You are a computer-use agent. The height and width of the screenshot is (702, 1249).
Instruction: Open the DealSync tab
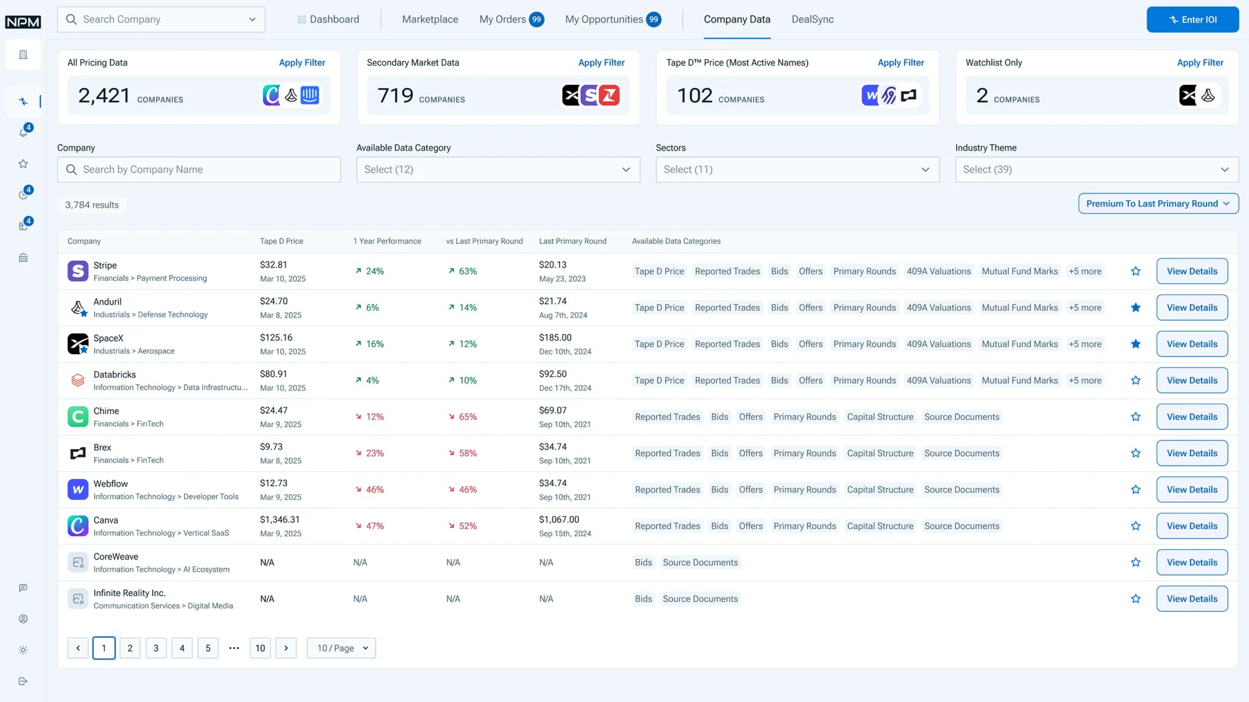pyautogui.click(x=812, y=19)
